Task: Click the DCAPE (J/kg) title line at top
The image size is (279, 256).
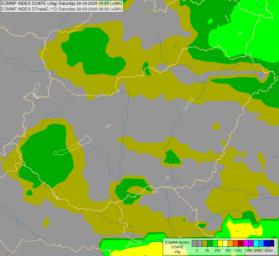Action: 62,3
